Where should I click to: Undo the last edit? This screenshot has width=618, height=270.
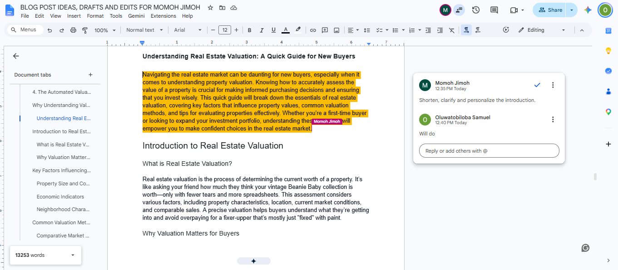[49, 30]
